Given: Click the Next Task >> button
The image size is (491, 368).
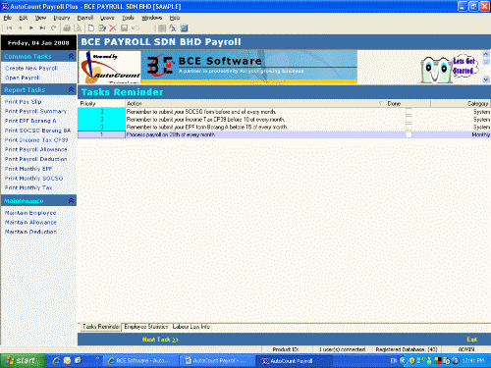Looking at the screenshot, I should (160, 340).
